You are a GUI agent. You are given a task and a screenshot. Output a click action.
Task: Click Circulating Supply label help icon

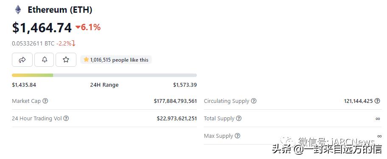pyautogui.click(x=254, y=101)
